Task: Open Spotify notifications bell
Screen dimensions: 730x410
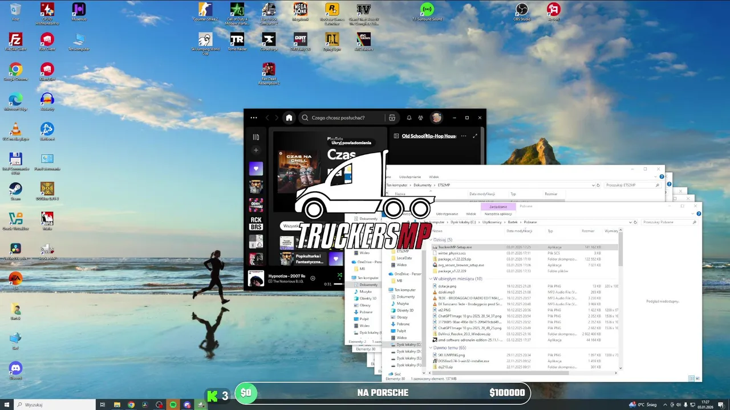Action: coord(409,118)
